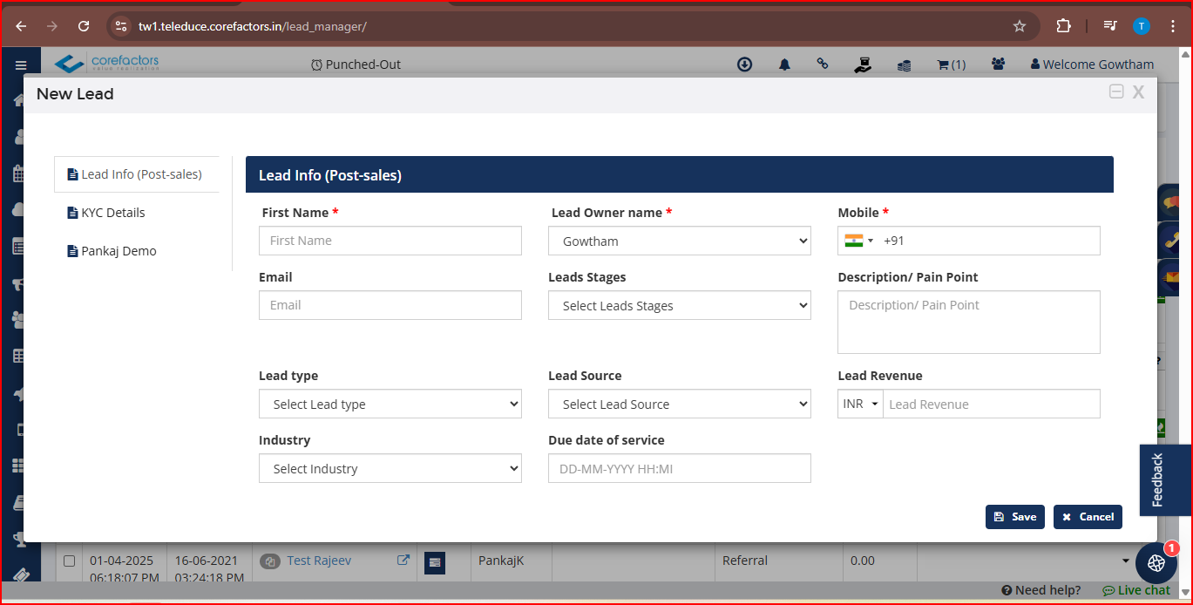Open the notifications bell

click(784, 64)
